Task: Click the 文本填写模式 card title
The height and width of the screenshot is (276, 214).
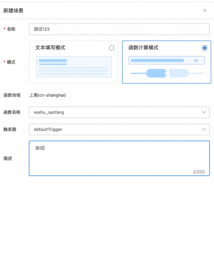Action: (x=50, y=48)
